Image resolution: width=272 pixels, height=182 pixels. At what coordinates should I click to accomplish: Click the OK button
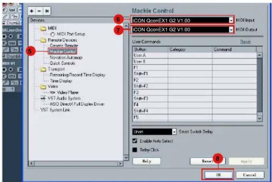tap(219, 175)
